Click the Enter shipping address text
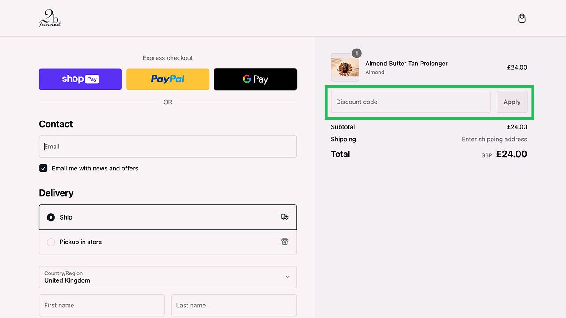 pos(494,139)
